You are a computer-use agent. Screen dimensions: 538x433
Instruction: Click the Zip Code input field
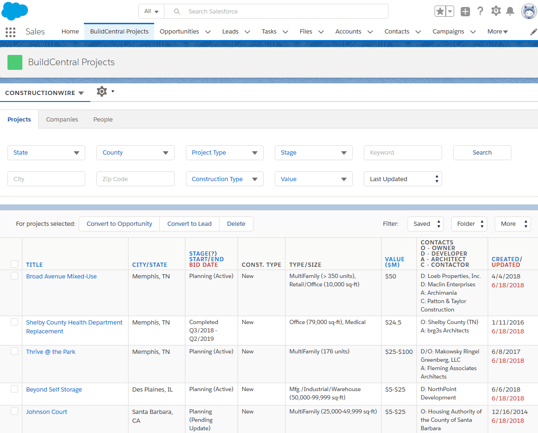[x=136, y=179]
